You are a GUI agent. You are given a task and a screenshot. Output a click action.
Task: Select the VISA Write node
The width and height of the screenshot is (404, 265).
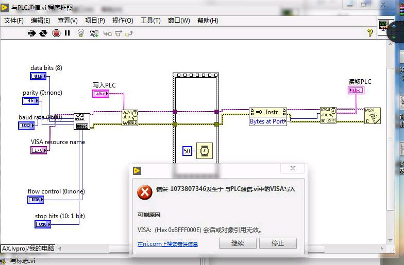click(x=130, y=117)
